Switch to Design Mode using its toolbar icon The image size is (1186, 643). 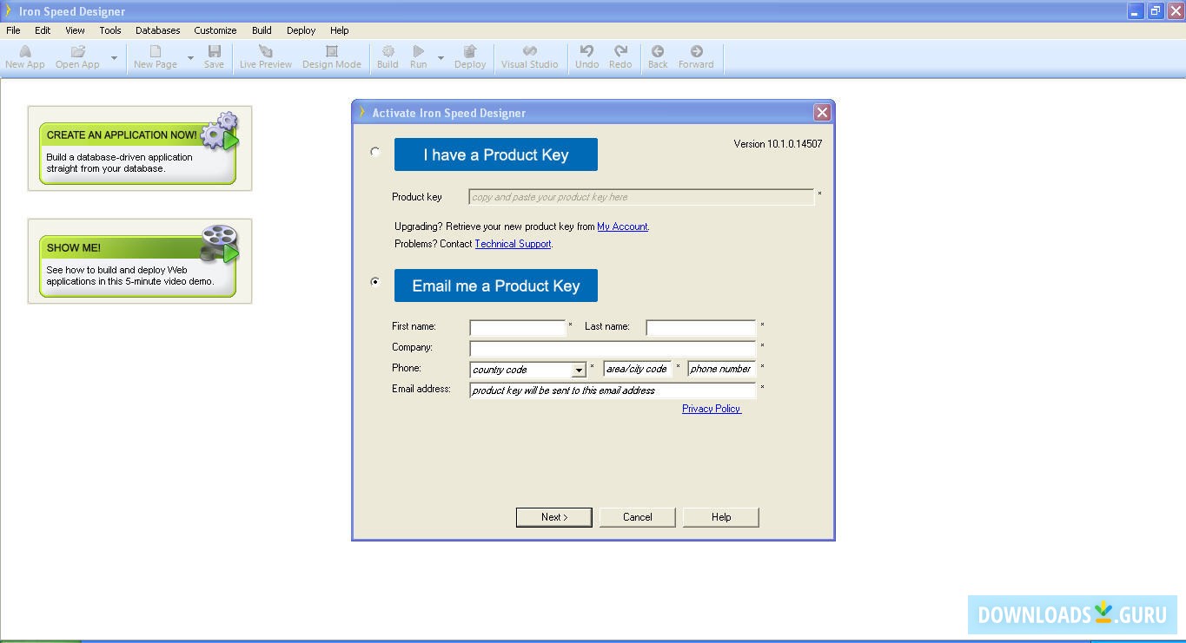point(331,56)
